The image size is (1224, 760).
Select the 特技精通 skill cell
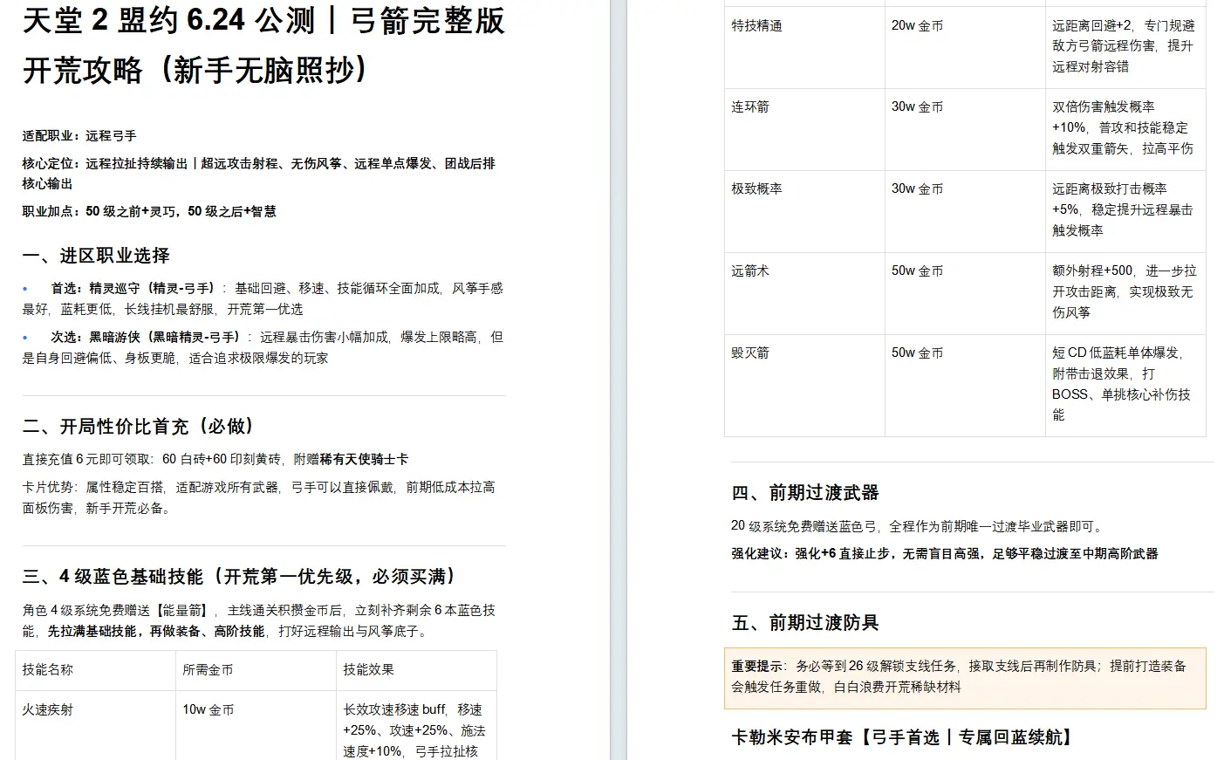point(804,47)
